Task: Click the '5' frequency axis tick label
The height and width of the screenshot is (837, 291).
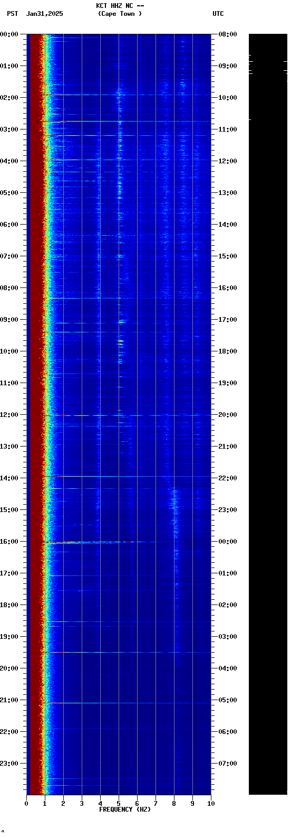Action: [x=119, y=804]
